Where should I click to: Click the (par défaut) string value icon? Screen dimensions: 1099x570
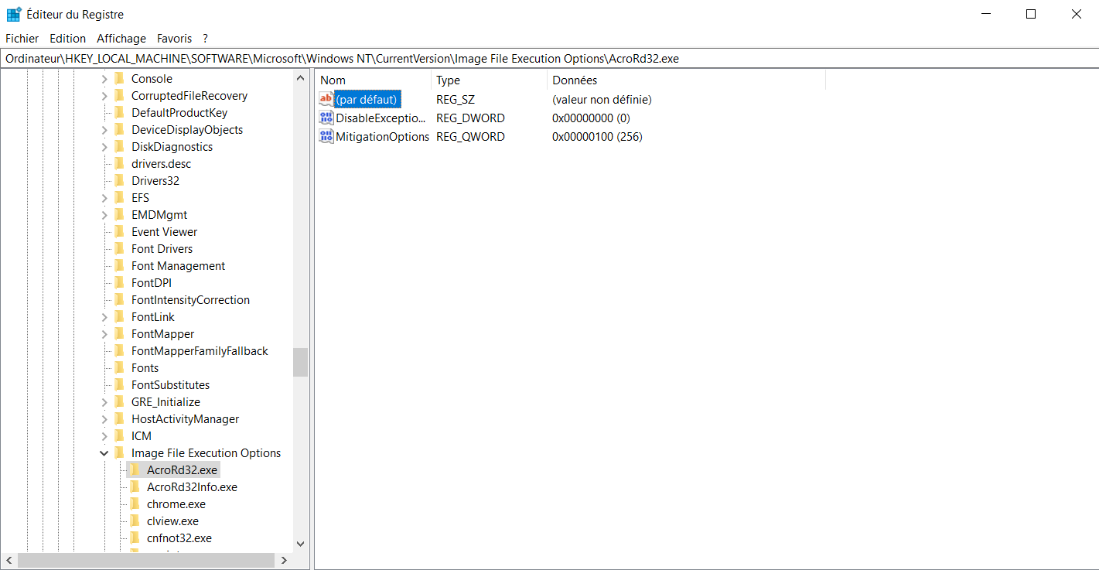click(x=326, y=99)
